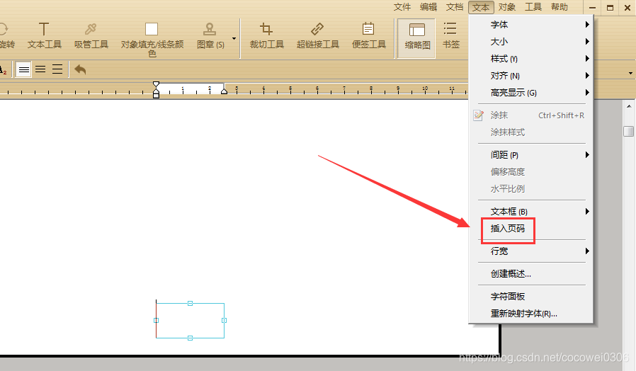Screen dimensions: 636x371
Task: Open the 文件 menu
Action: point(402,7)
